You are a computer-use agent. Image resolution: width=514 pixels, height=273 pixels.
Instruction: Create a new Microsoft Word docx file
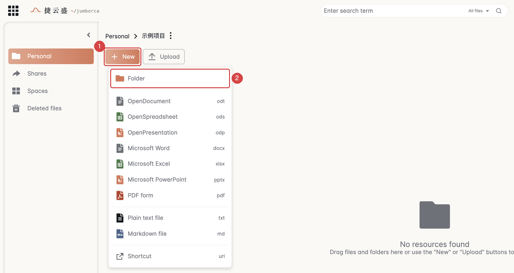click(x=170, y=148)
